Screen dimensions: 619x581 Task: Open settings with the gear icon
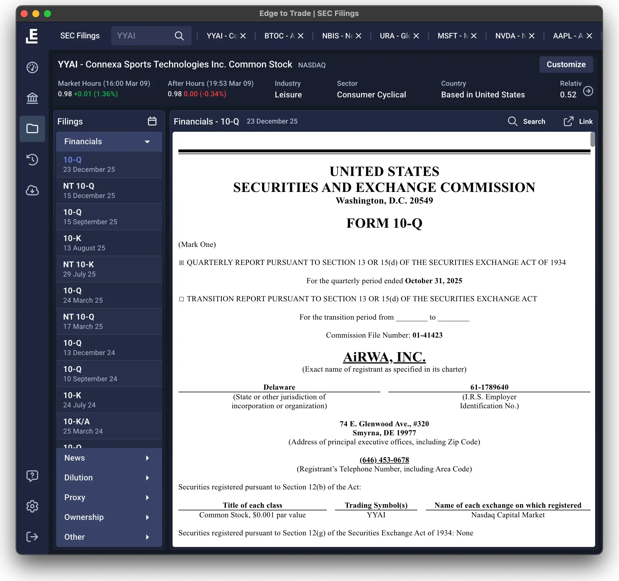click(32, 506)
